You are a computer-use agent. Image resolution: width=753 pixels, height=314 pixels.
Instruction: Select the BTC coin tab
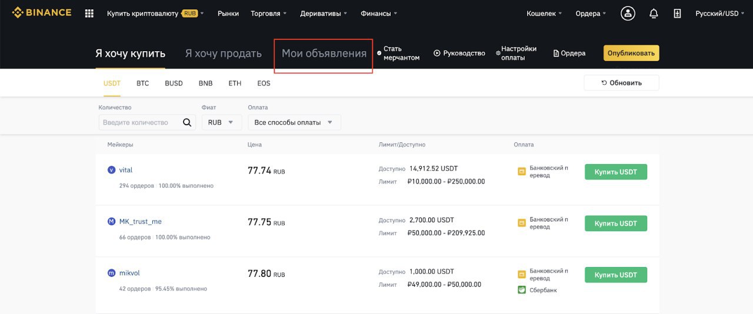[142, 83]
